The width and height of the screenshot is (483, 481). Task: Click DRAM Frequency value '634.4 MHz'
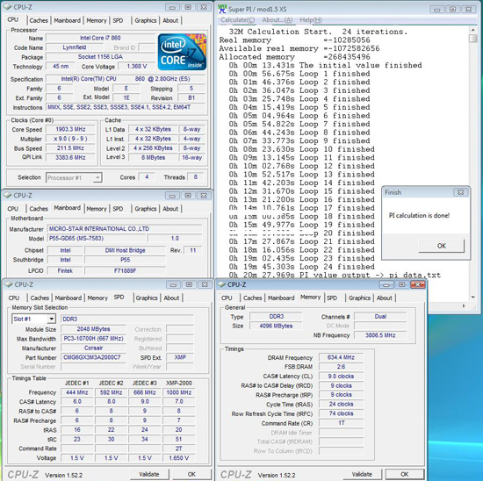coord(341,357)
